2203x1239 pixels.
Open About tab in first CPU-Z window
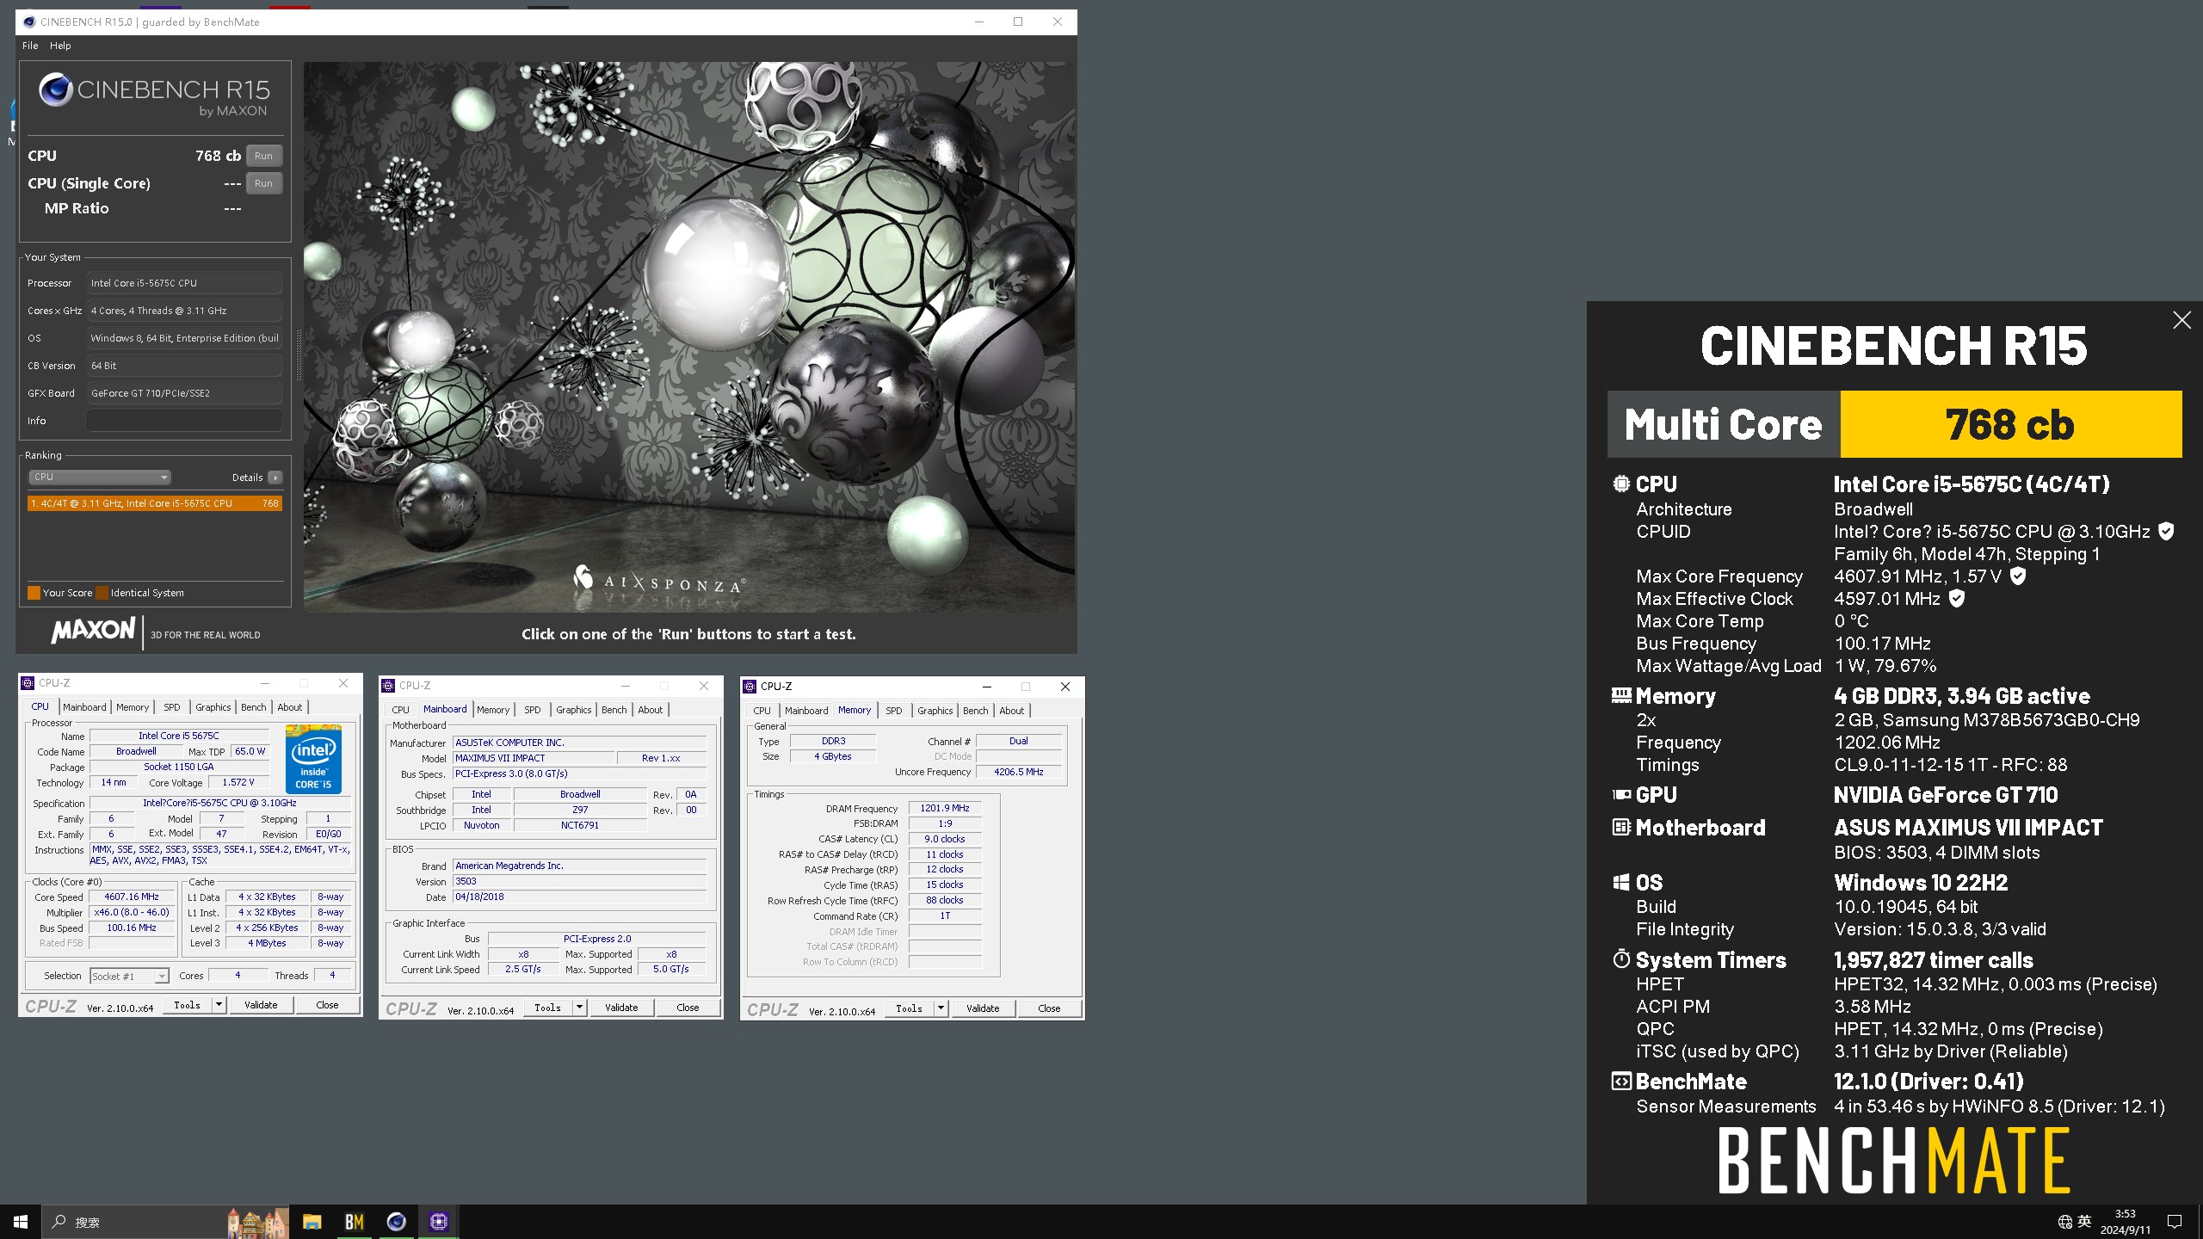tap(290, 707)
